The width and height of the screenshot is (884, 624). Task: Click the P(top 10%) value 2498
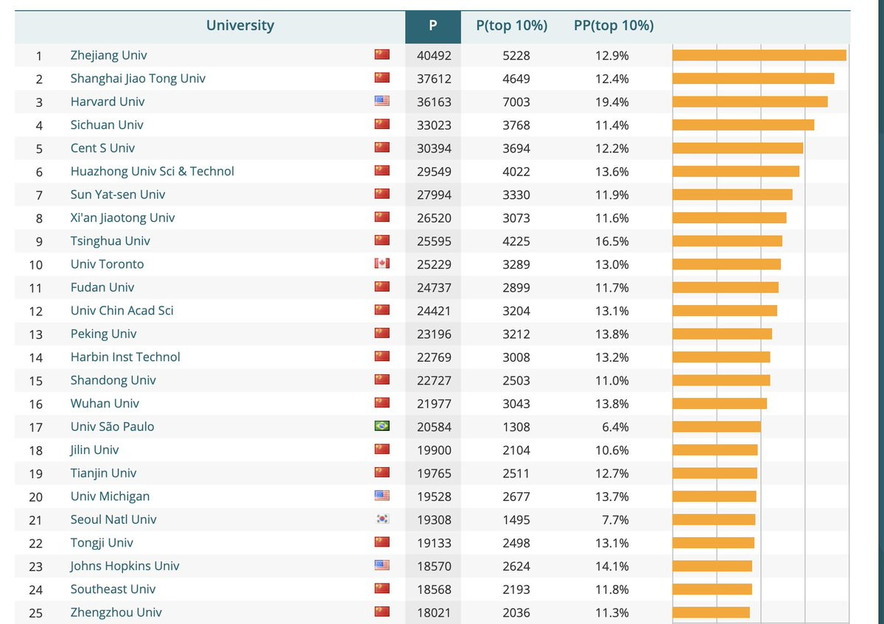point(516,542)
